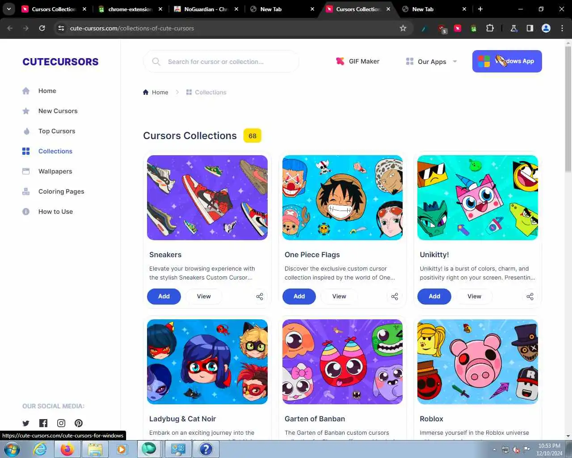
Task: Click the search magnifier icon
Action: [156, 62]
